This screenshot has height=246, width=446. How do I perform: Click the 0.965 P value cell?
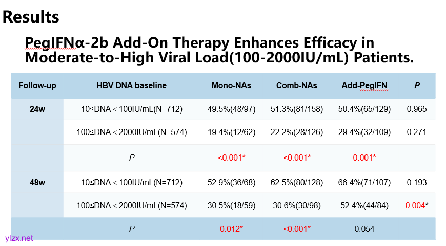(x=417, y=109)
